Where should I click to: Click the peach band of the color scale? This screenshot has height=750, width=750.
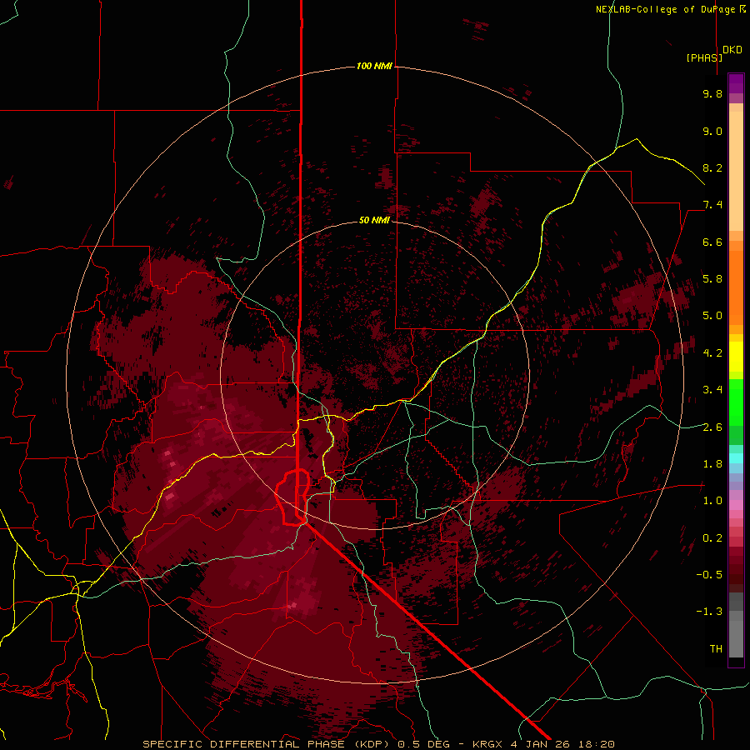[x=736, y=167]
